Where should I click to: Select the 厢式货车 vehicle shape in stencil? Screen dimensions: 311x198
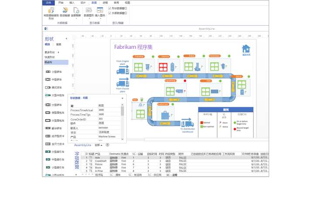tap(54, 88)
